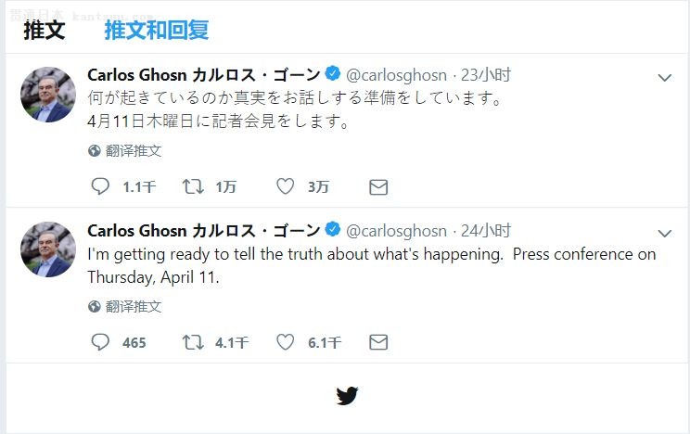
Task: Like the Japanese tweet with 3万 likes
Action: tap(286, 186)
